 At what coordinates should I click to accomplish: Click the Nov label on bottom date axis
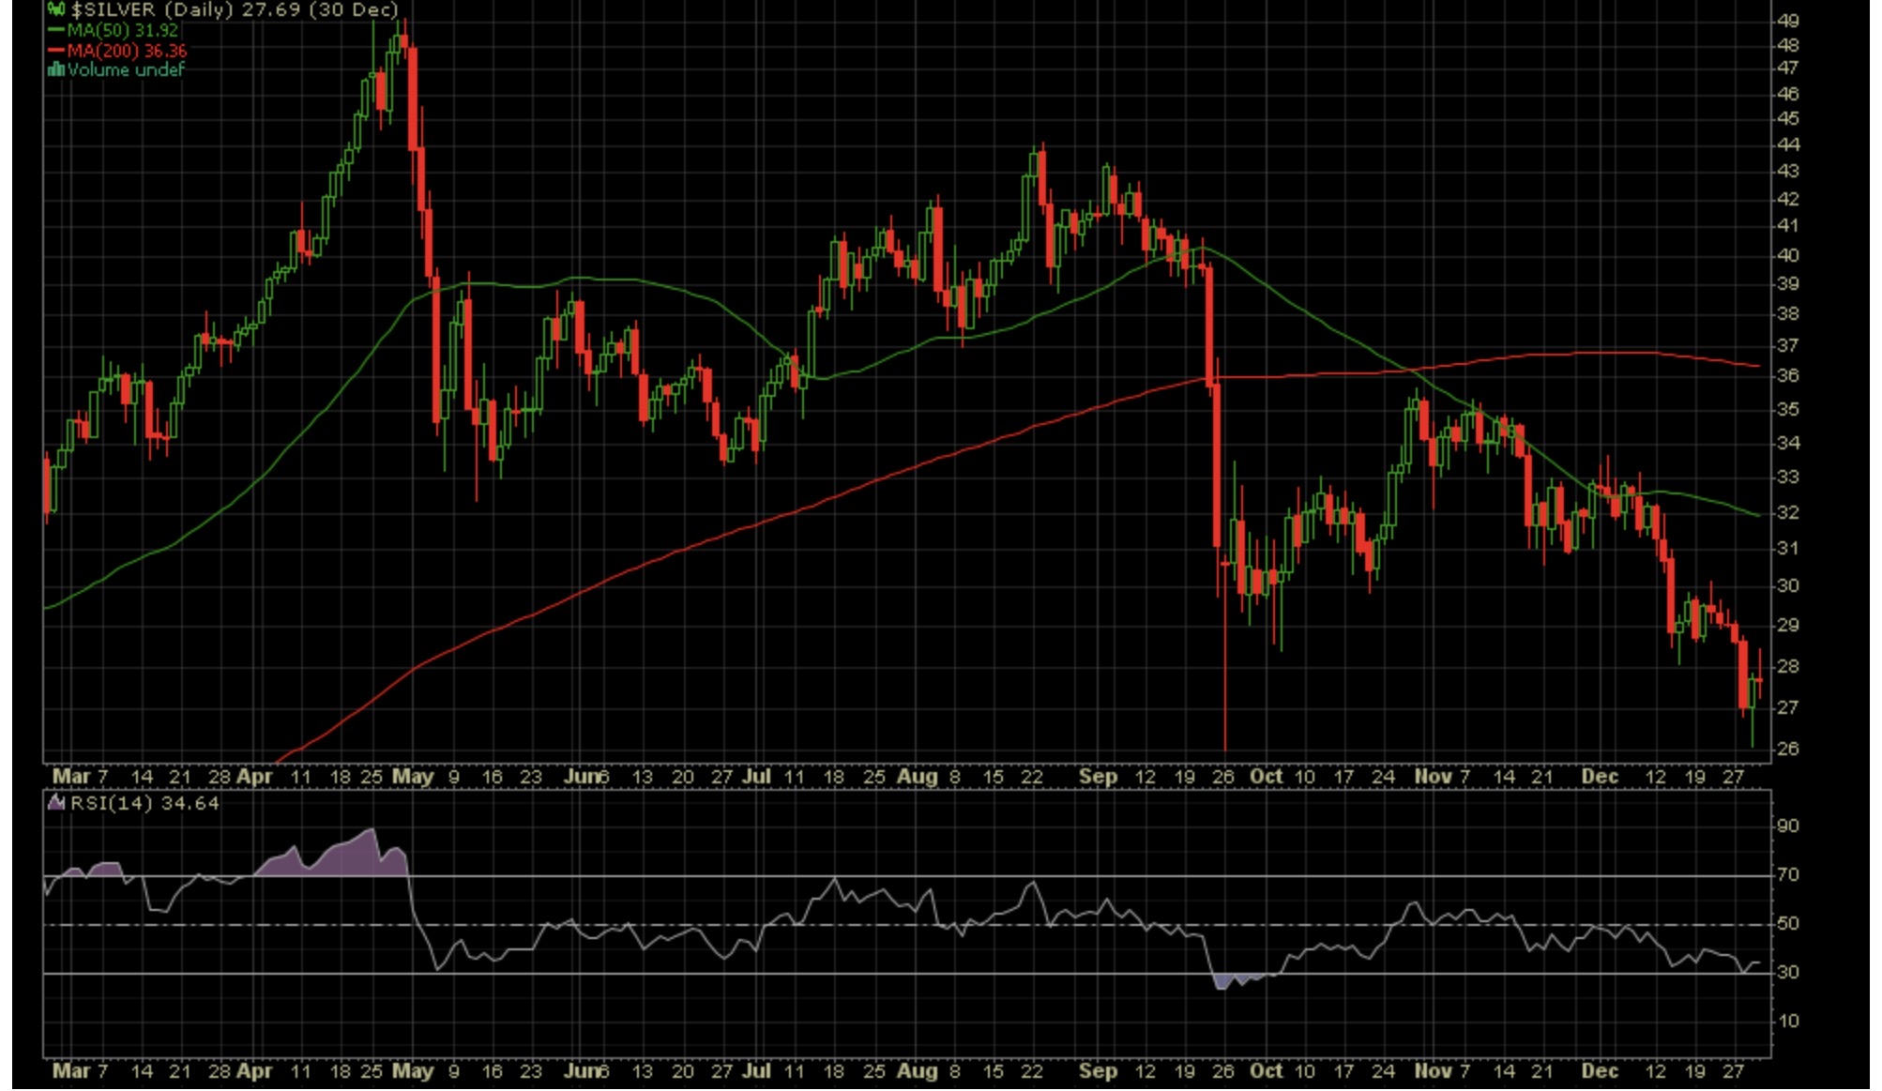1433,1070
